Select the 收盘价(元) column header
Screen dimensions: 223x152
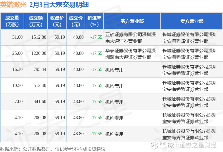pyautogui.click(x=57, y=21)
